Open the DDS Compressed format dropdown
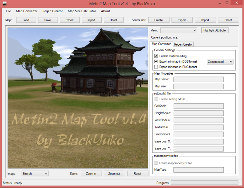Screen dimensions: 244x188 220,61
